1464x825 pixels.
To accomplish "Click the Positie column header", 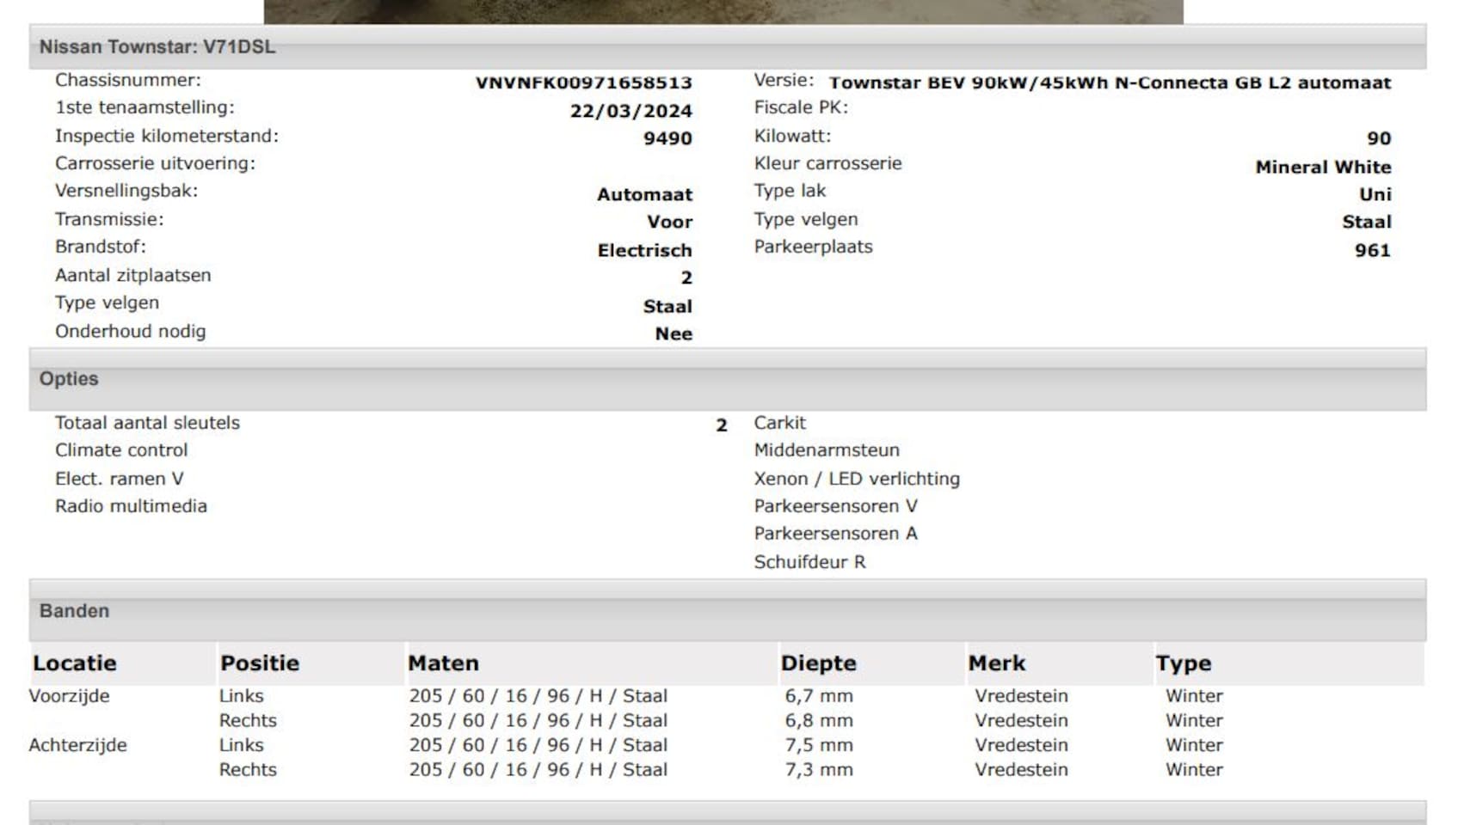I will pyautogui.click(x=260, y=663).
